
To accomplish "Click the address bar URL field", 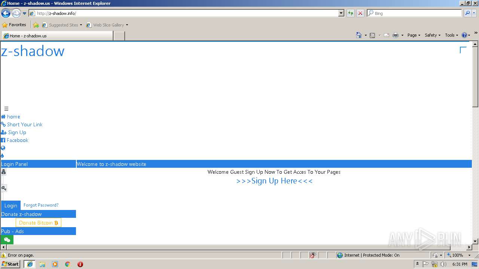I will pyautogui.click(x=183, y=13).
